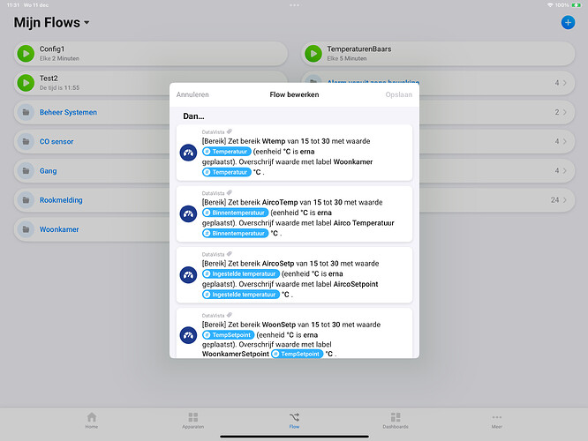Viewport: 588px width, 441px height.
Task: Click first Ingestelde temperatuur tag in AircoSetp card
Action: pyautogui.click(x=241, y=273)
